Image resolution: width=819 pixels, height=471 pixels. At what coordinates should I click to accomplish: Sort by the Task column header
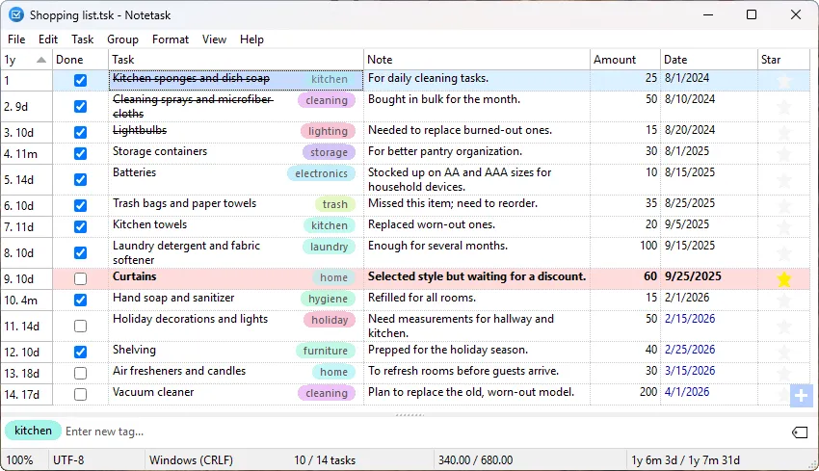[236, 60]
